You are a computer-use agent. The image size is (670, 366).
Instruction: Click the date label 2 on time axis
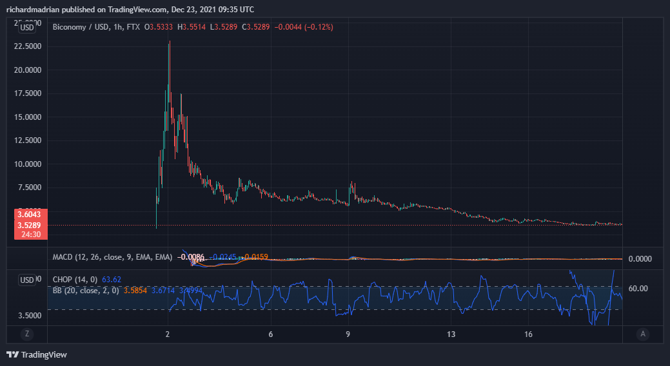[168, 334]
